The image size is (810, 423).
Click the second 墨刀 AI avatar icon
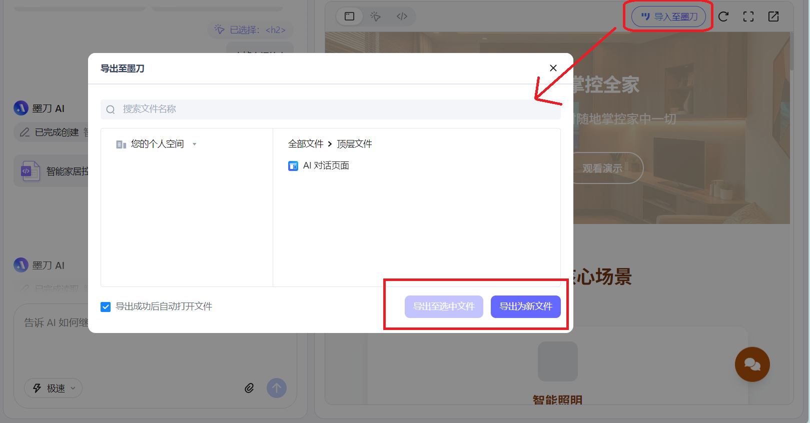tap(21, 265)
